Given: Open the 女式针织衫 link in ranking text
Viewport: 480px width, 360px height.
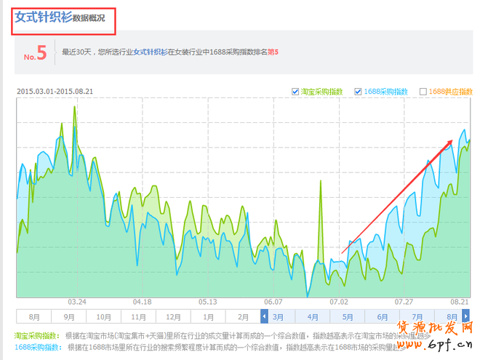Looking at the screenshot, I should pos(150,52).
